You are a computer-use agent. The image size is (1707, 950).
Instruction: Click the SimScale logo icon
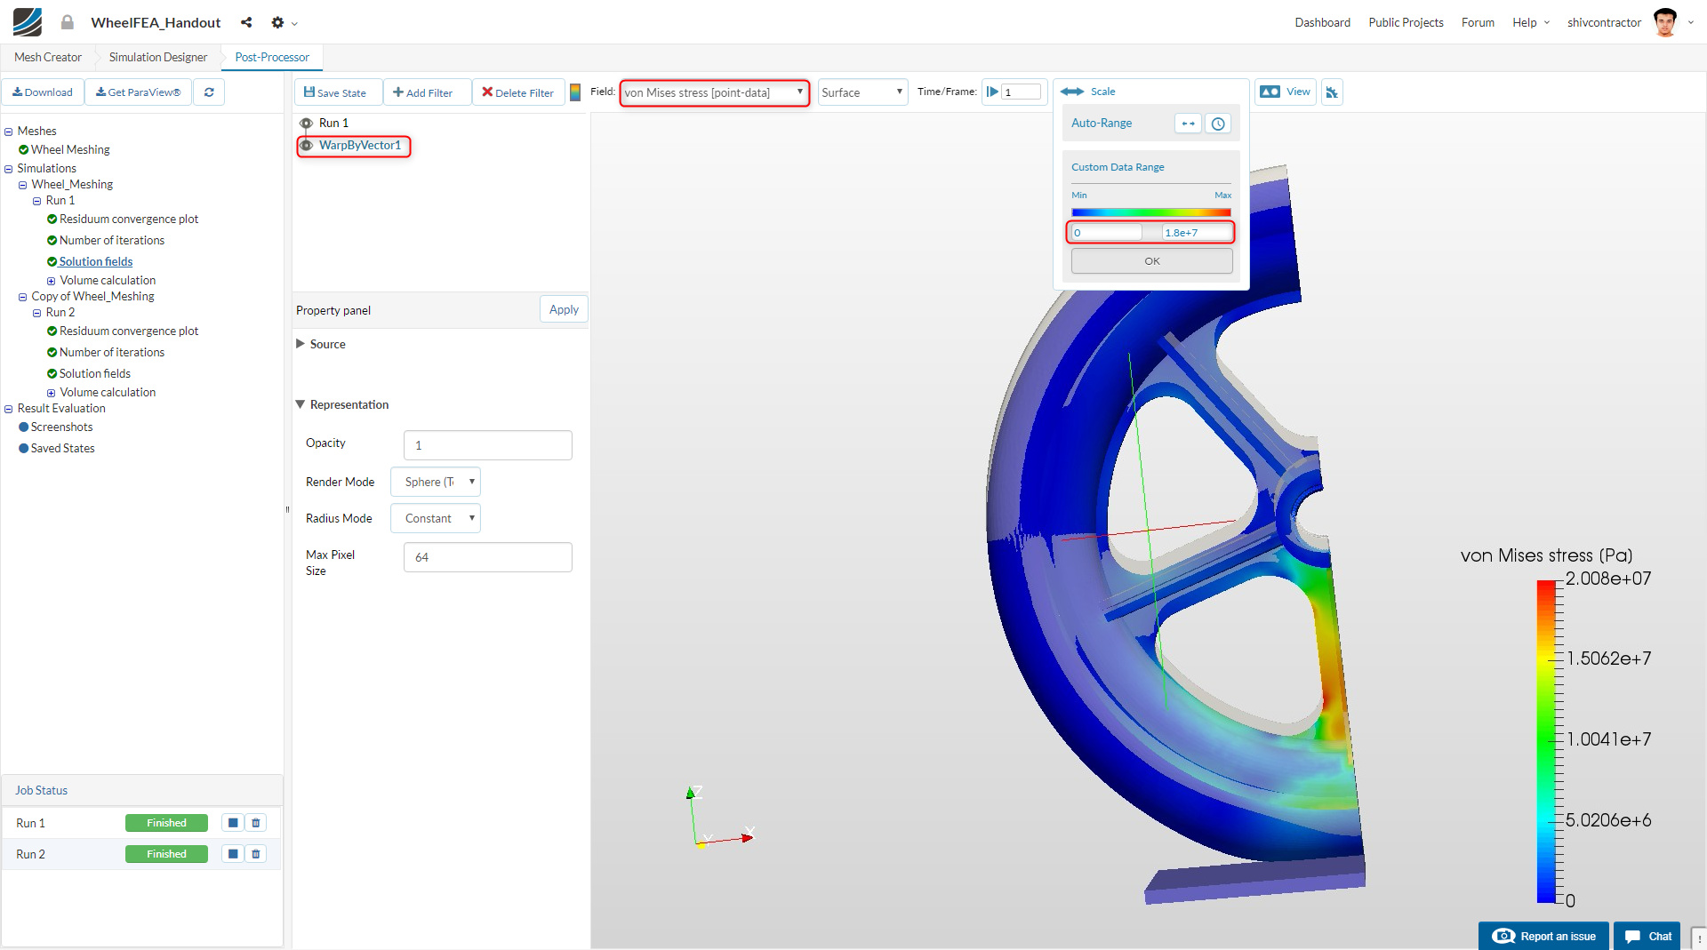28,22
